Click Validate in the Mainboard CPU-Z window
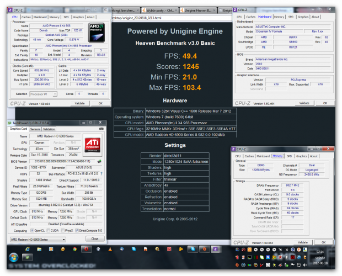The image size is (342, 276). [298, 103]
